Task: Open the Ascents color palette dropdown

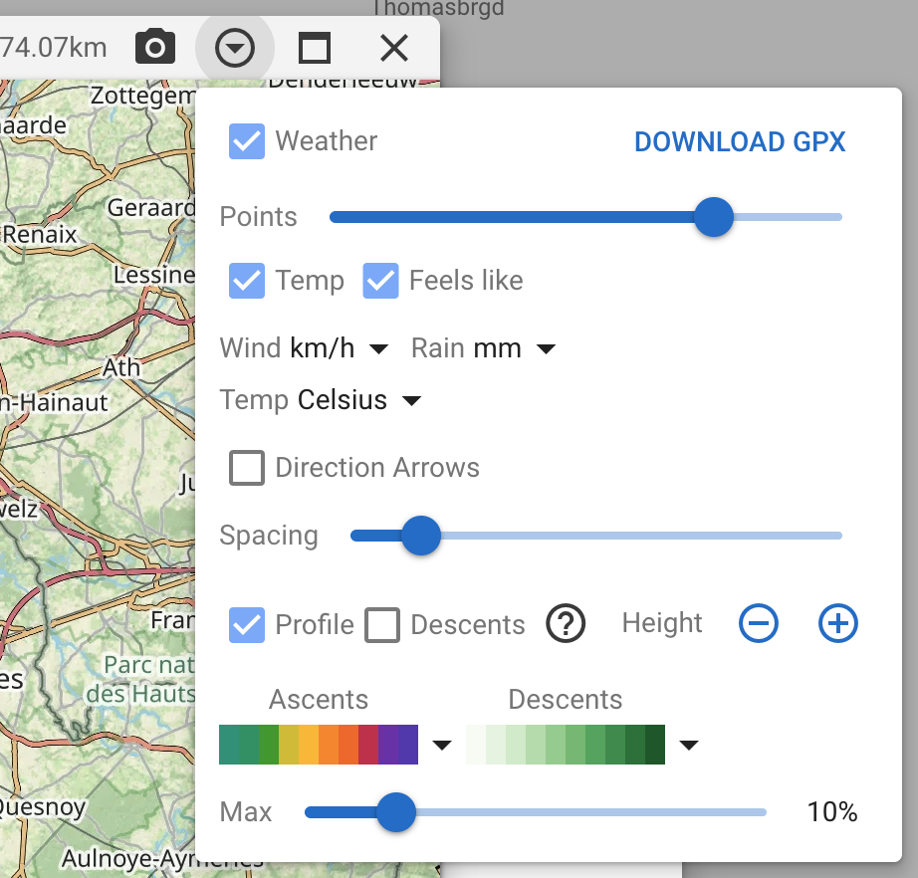Action: point(442,745)
